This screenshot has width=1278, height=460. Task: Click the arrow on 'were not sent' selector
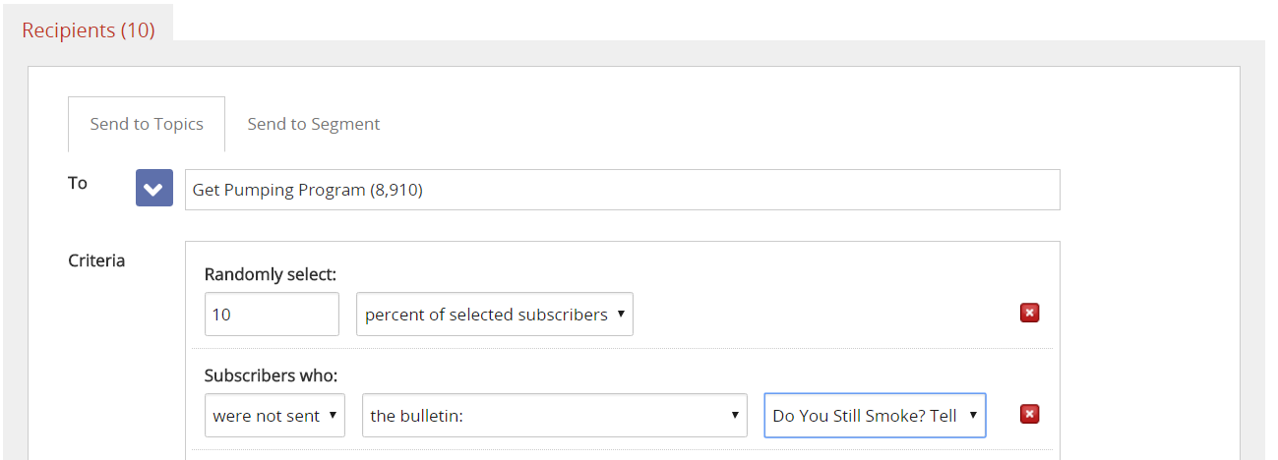coord(333,416)
